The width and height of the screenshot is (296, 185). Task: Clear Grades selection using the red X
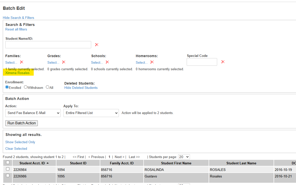click(64, 62)
